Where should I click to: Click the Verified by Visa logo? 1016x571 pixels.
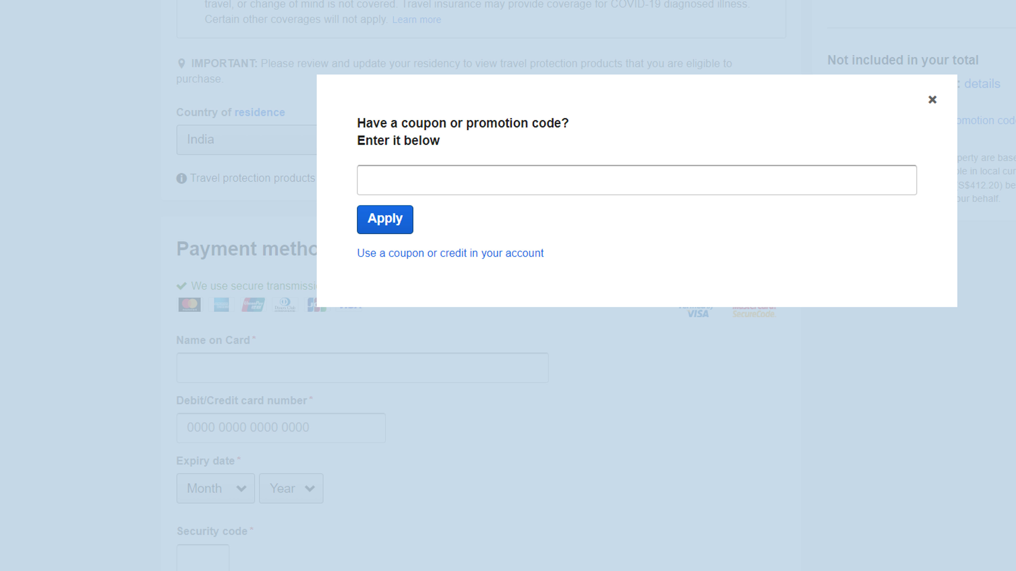(697, 313)
